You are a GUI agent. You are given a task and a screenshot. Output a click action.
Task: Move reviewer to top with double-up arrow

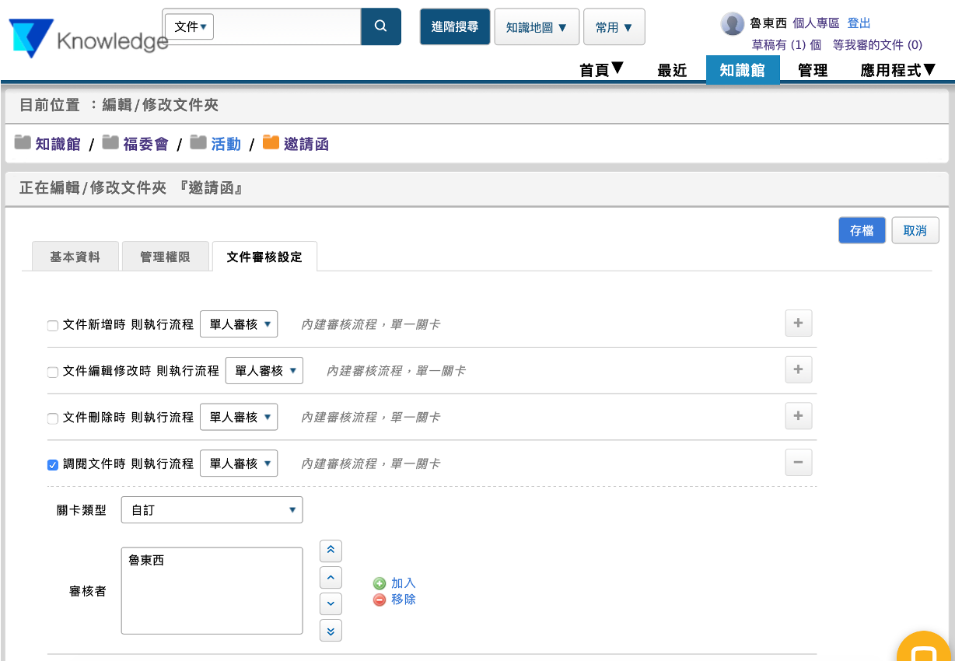coord(331,551)
